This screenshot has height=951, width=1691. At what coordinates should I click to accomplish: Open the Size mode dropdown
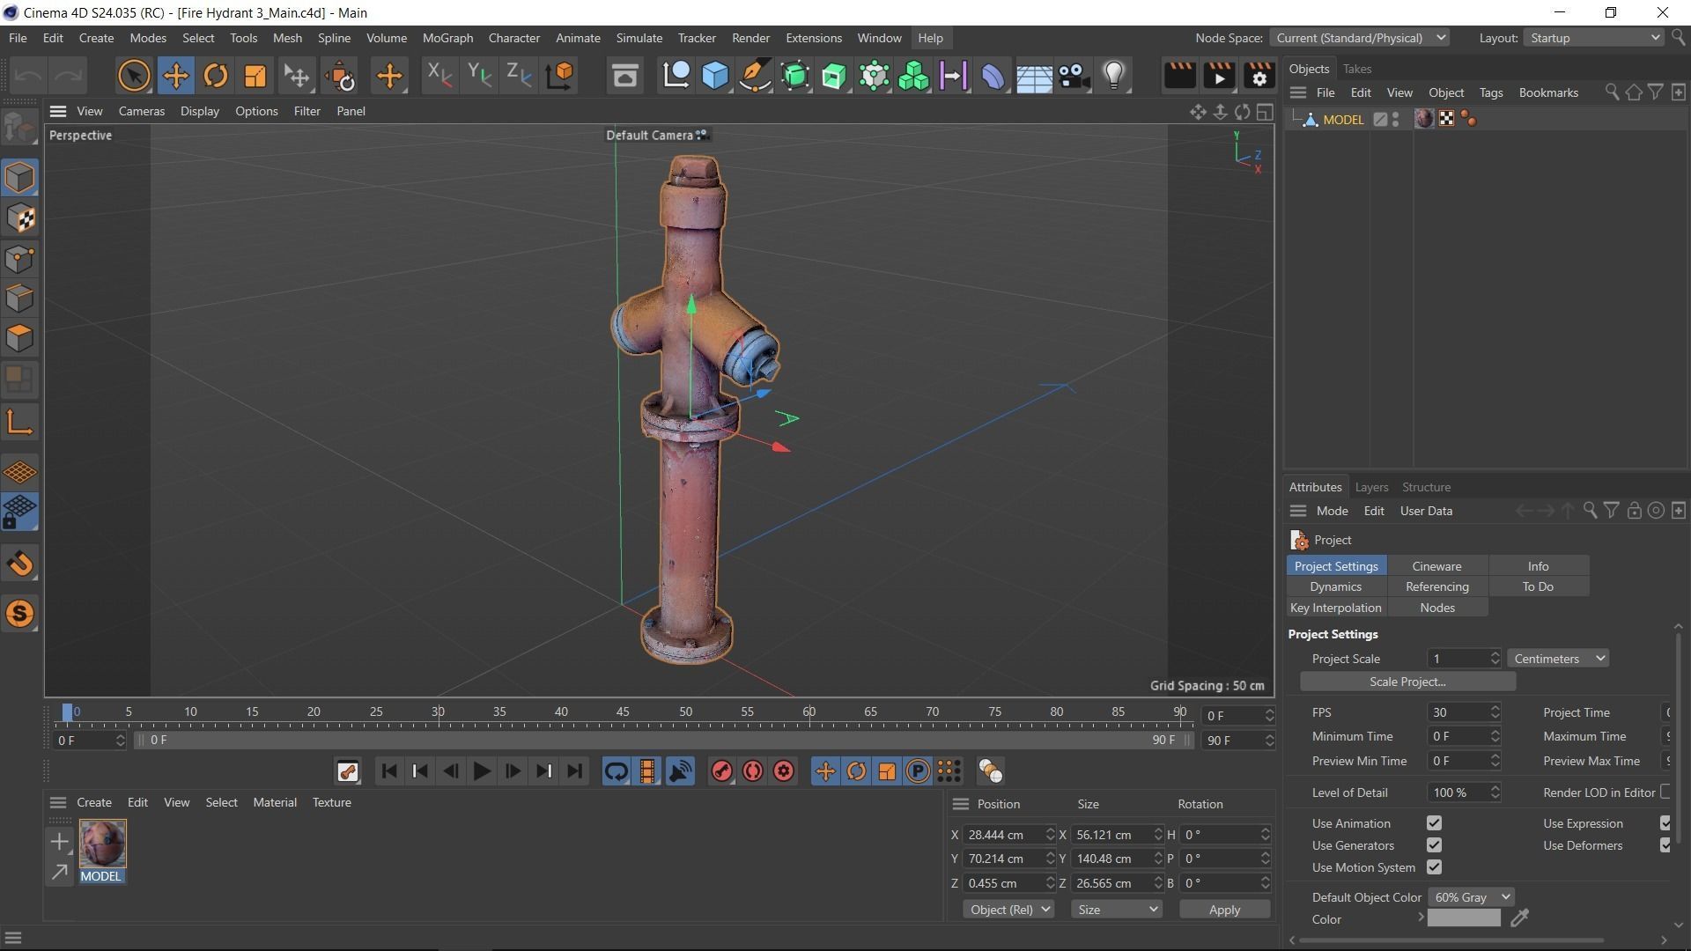pyautogui.click(x=1116, y=910)
